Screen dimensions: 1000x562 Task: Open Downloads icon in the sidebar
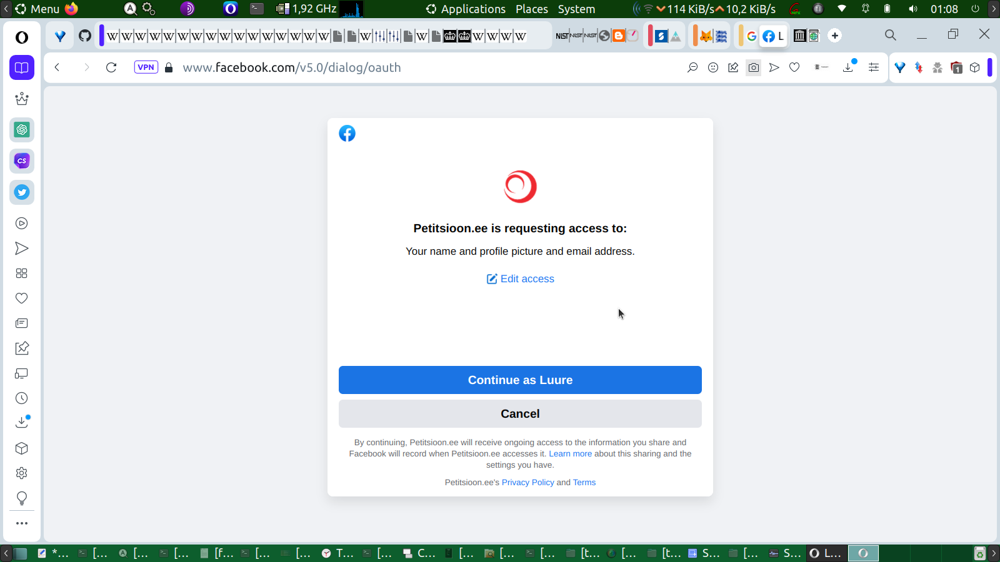point(22,423)
